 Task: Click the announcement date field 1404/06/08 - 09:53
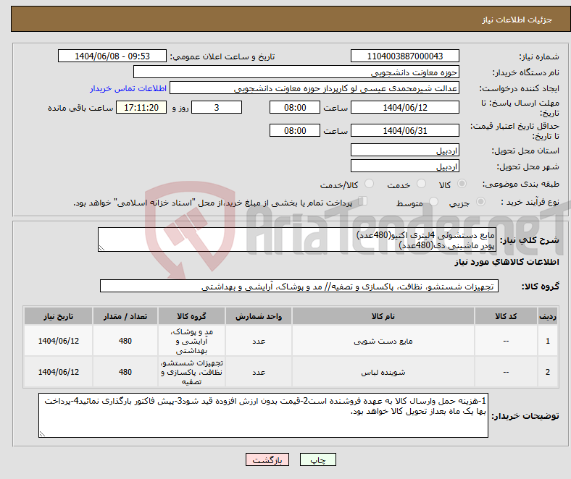pos(112,56)
